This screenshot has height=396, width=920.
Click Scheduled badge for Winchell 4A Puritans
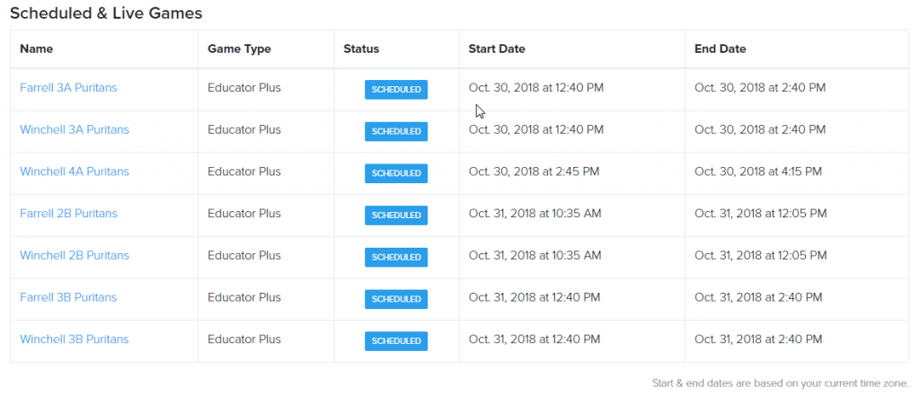[x=396, y=173]
